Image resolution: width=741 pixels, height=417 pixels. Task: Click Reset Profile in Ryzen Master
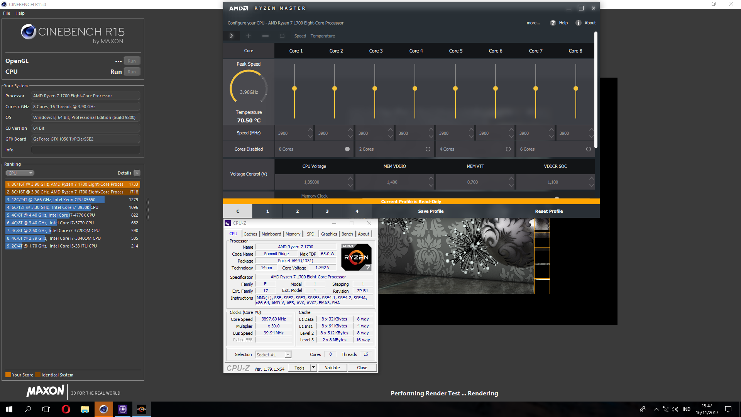point(549,211)
